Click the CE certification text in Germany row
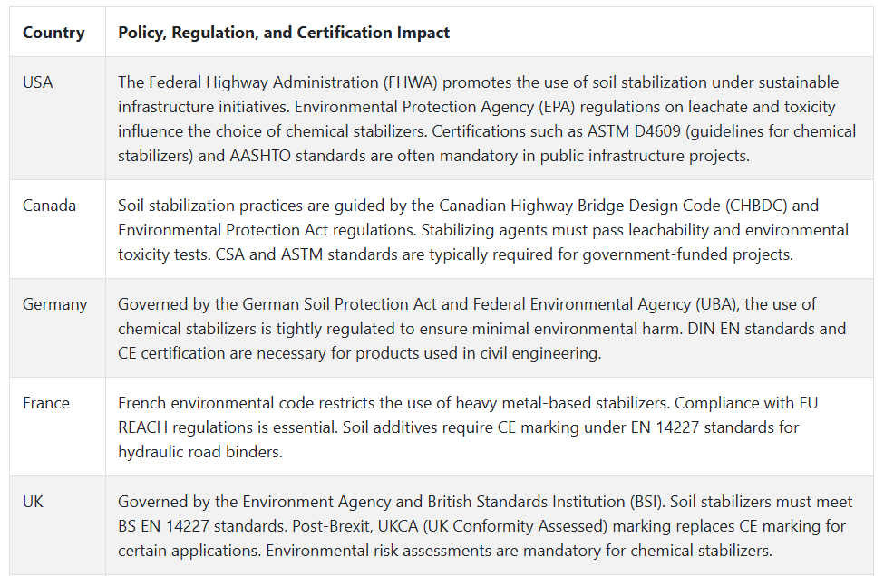 coord(163,353)
